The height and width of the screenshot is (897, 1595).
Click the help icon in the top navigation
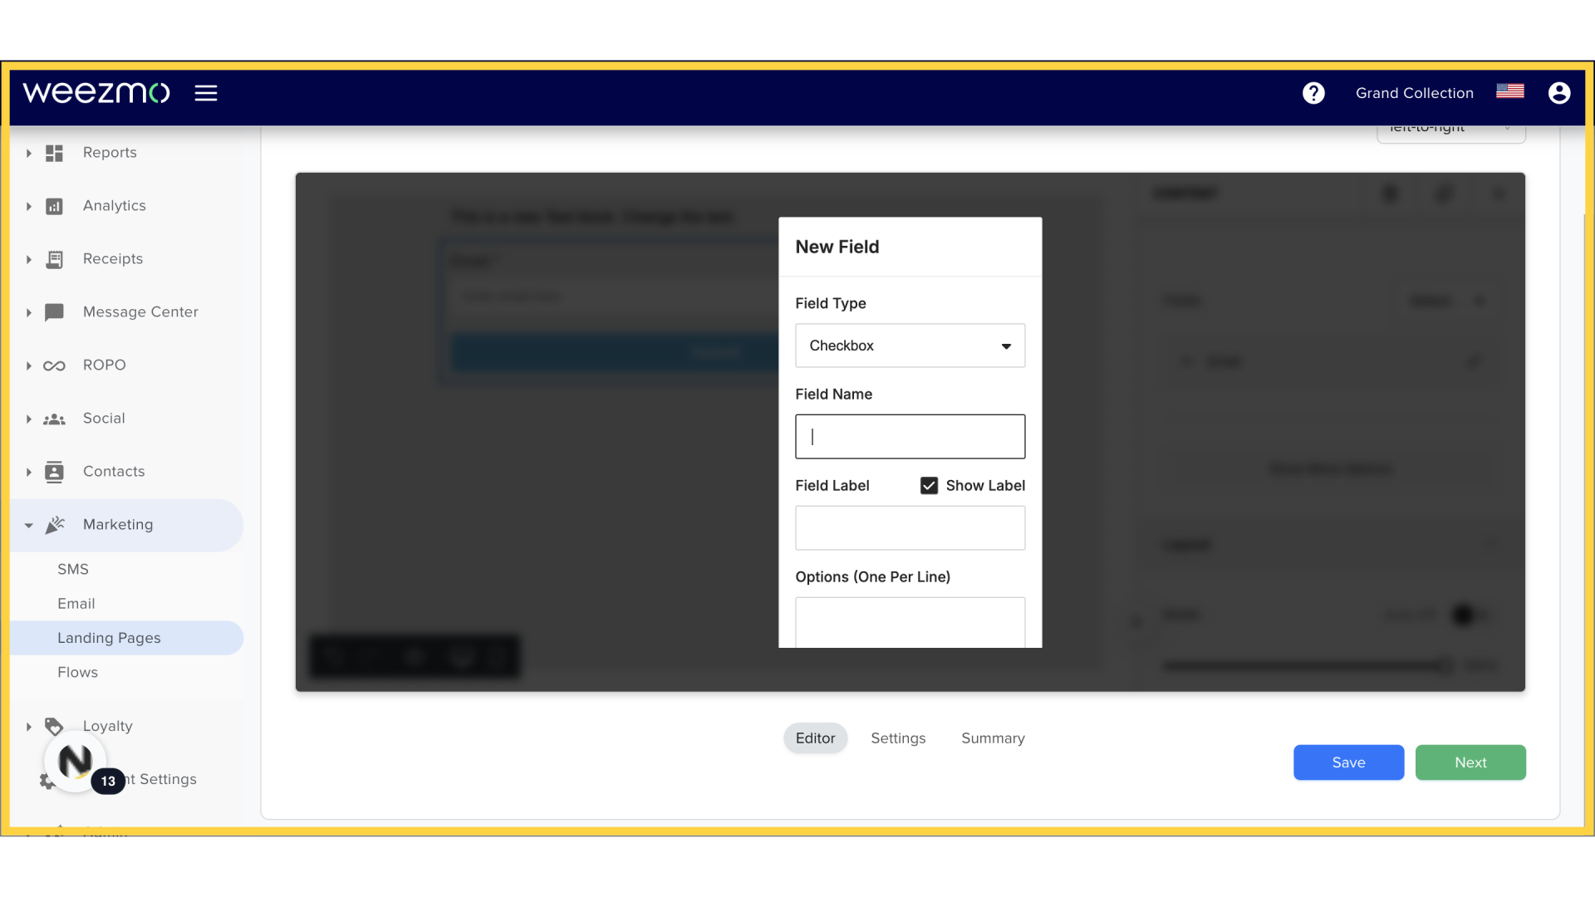(1313, 93)
